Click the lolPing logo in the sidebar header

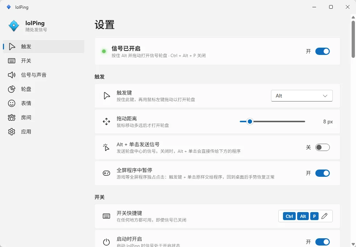click(x=14, y=26)
